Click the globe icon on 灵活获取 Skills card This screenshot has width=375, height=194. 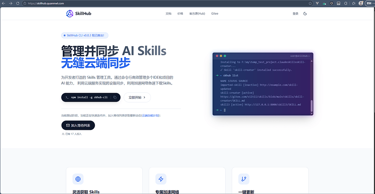point(78,179)
